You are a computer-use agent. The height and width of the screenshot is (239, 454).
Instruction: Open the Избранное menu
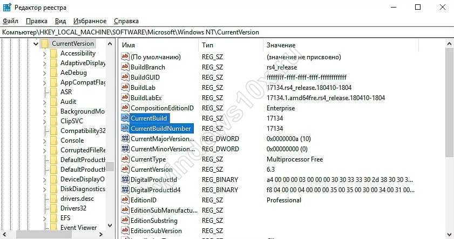pyautogui.click(x=90, y=21)
